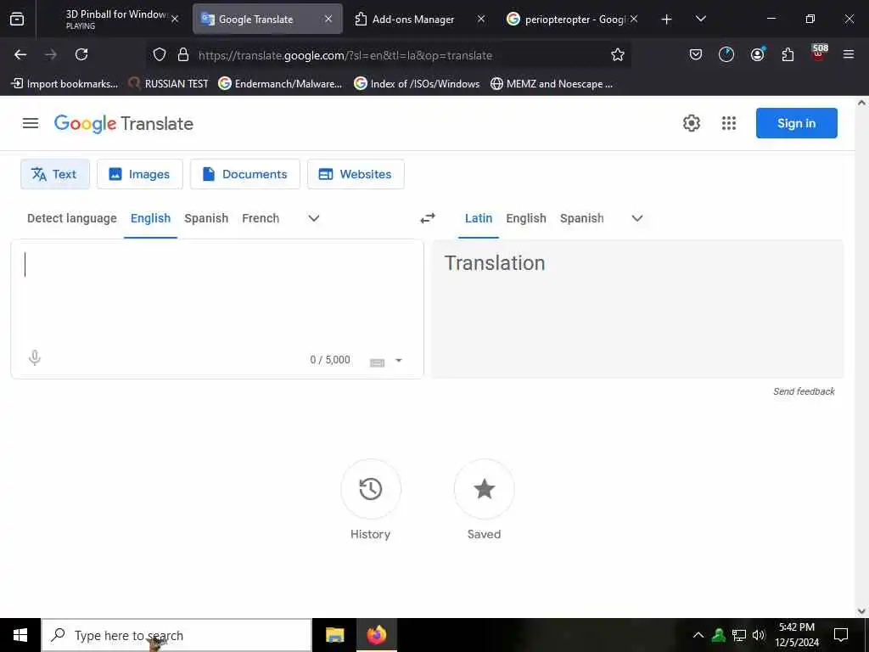The image size is (869, 652).
Task: Click the taskbar clock showing 5:42 PM
Action: [x=796, y=635]
